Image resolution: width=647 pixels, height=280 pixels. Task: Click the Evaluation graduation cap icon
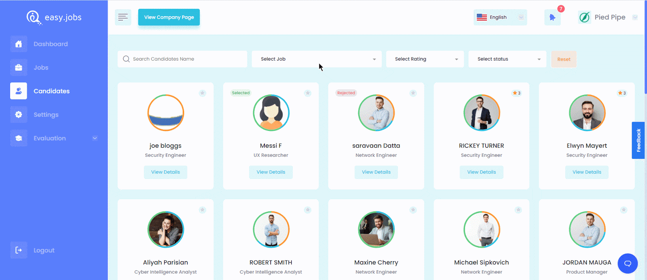click(x=19, y=138)
